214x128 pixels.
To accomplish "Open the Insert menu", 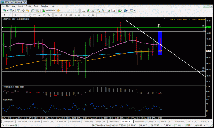I will pos(21,6).
